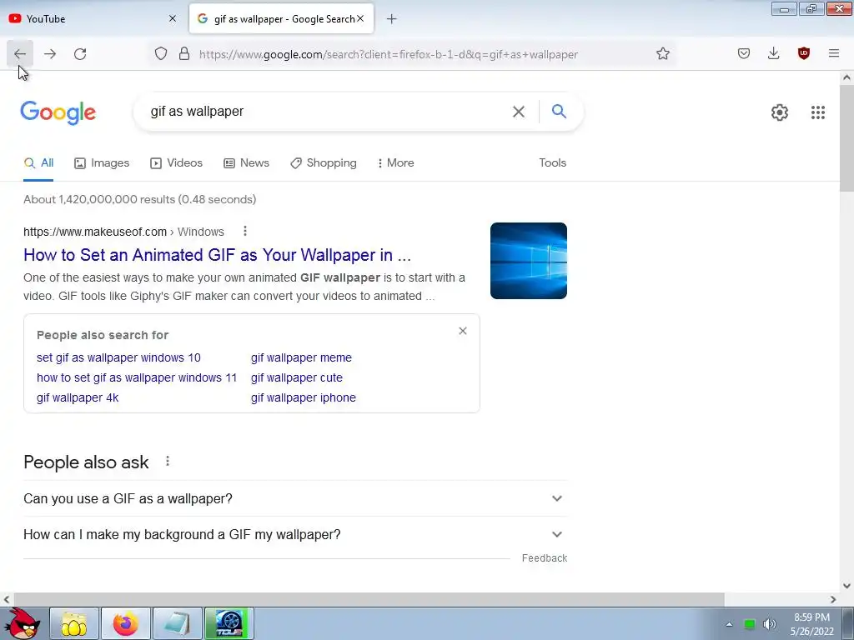Send Feedback on People also ask
The width and height of the screenshot is (854, 640).
coord(544,557)
